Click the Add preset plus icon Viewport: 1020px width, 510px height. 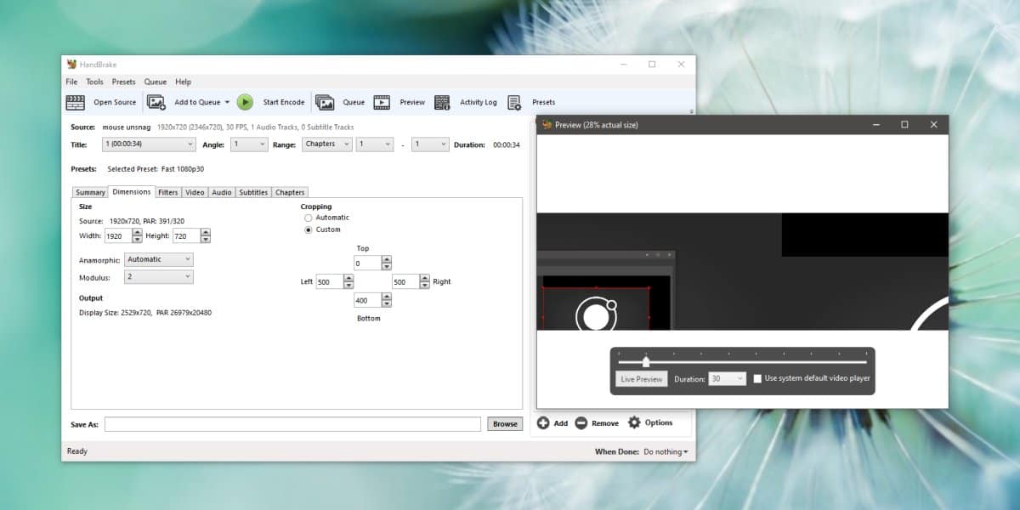tap(543, 422)
